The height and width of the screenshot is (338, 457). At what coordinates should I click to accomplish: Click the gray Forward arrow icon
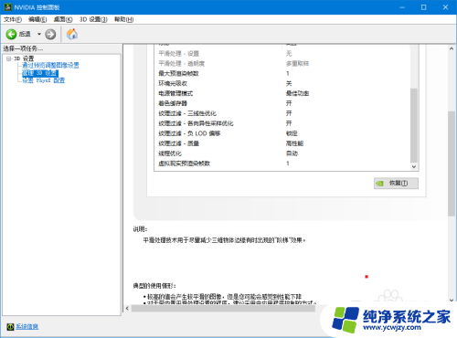(x=50, y=34)
